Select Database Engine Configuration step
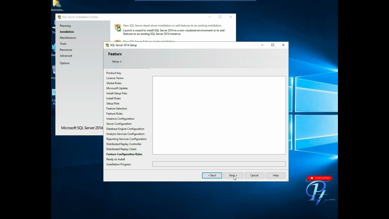Screen dimensions: 389x219 click(x=125, y=129)
